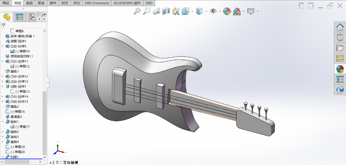Image resolution: width=346 pixels, height=165 pixels.
Task: Switch to the partially hidden DimXpertManager tab
Action: coord(44,15)
